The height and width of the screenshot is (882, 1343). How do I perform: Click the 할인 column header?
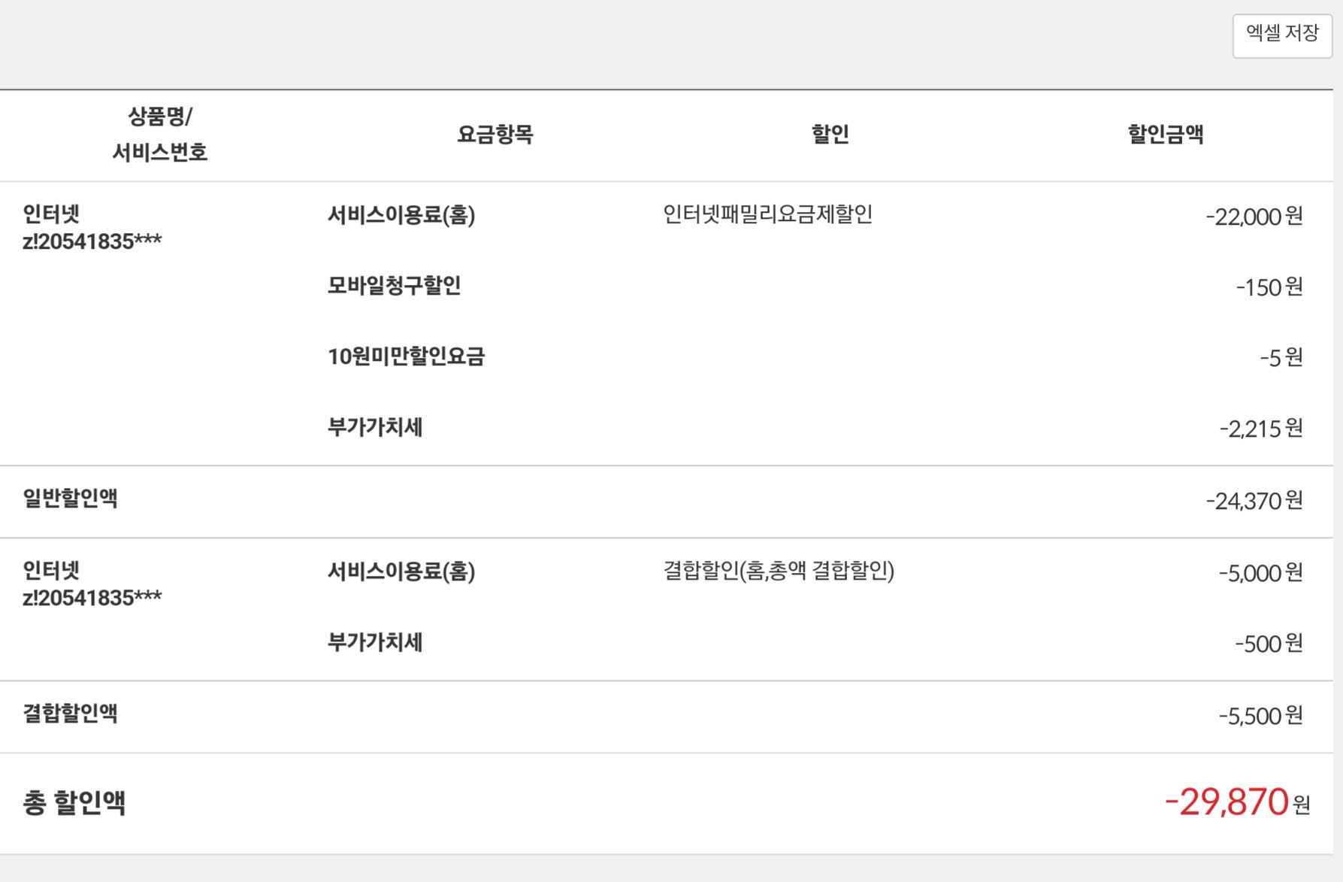pyautogui.click(x=830, y=135)
